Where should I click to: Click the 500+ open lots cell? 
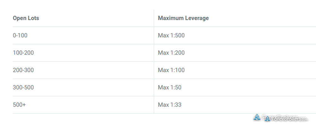(19, 105)
